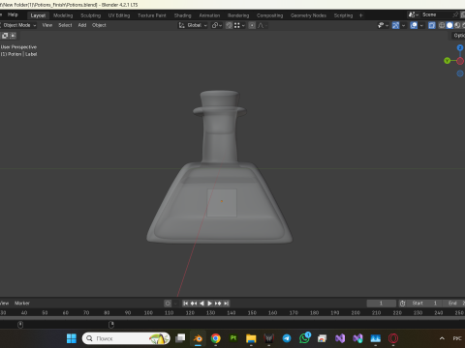Open the timeline Marker menu
Screen dimensions: 465x348
pyautogui.click(x=22, y=304)
